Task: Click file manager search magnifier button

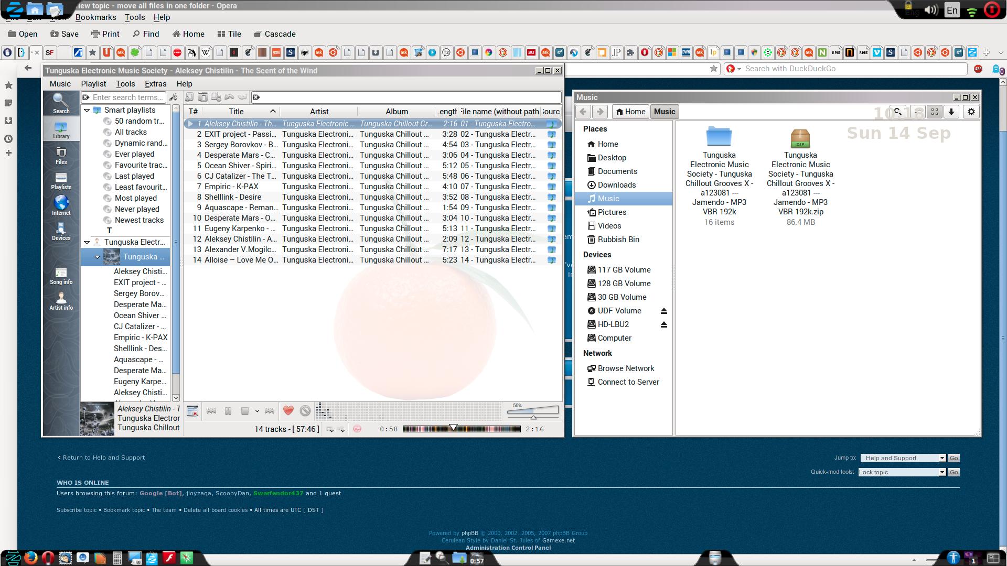Action: [898, 112]
